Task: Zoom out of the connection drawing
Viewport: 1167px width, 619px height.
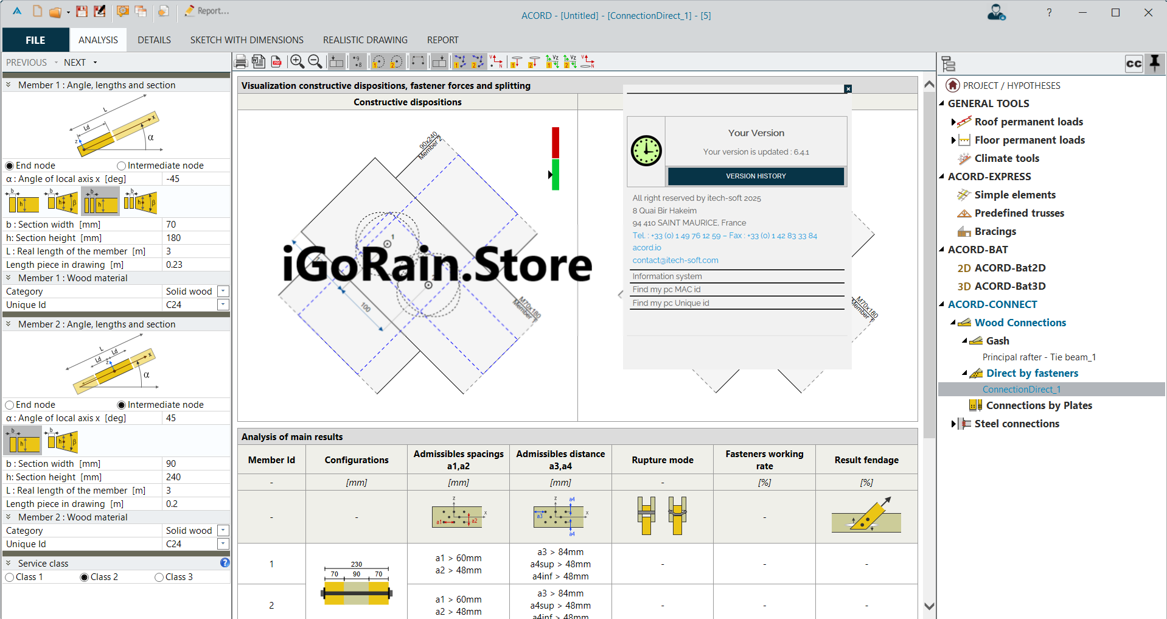Action: click(x=315, y=61)
